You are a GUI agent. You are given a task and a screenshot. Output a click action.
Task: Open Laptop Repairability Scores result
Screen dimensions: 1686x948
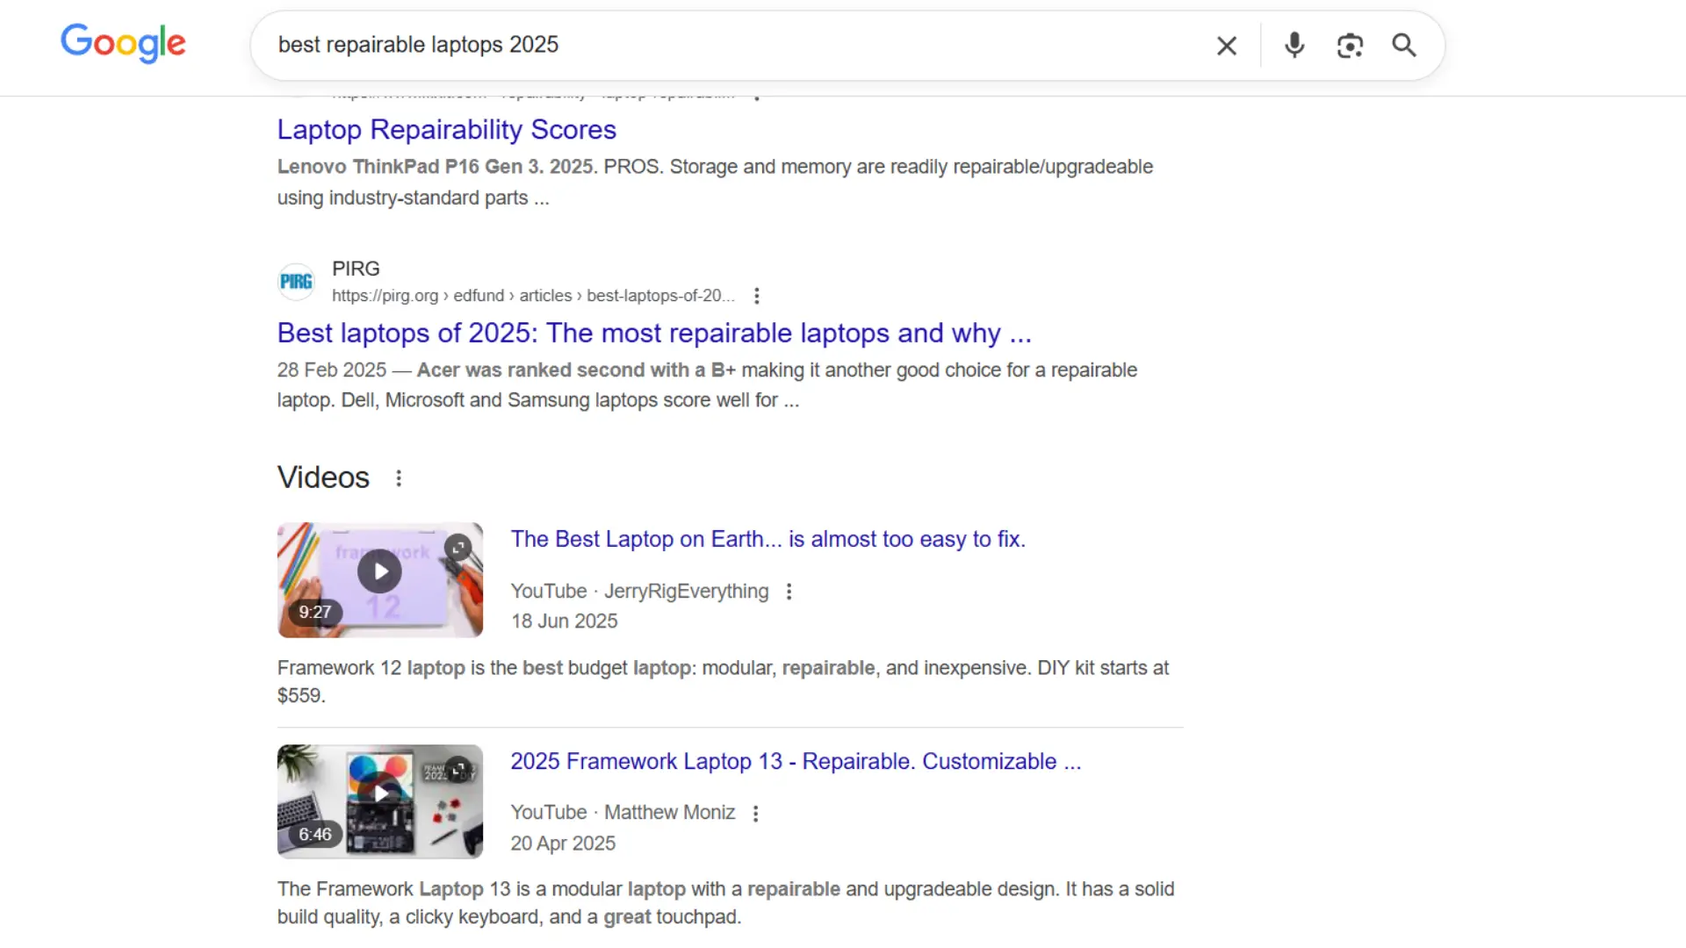pos(446,130)
